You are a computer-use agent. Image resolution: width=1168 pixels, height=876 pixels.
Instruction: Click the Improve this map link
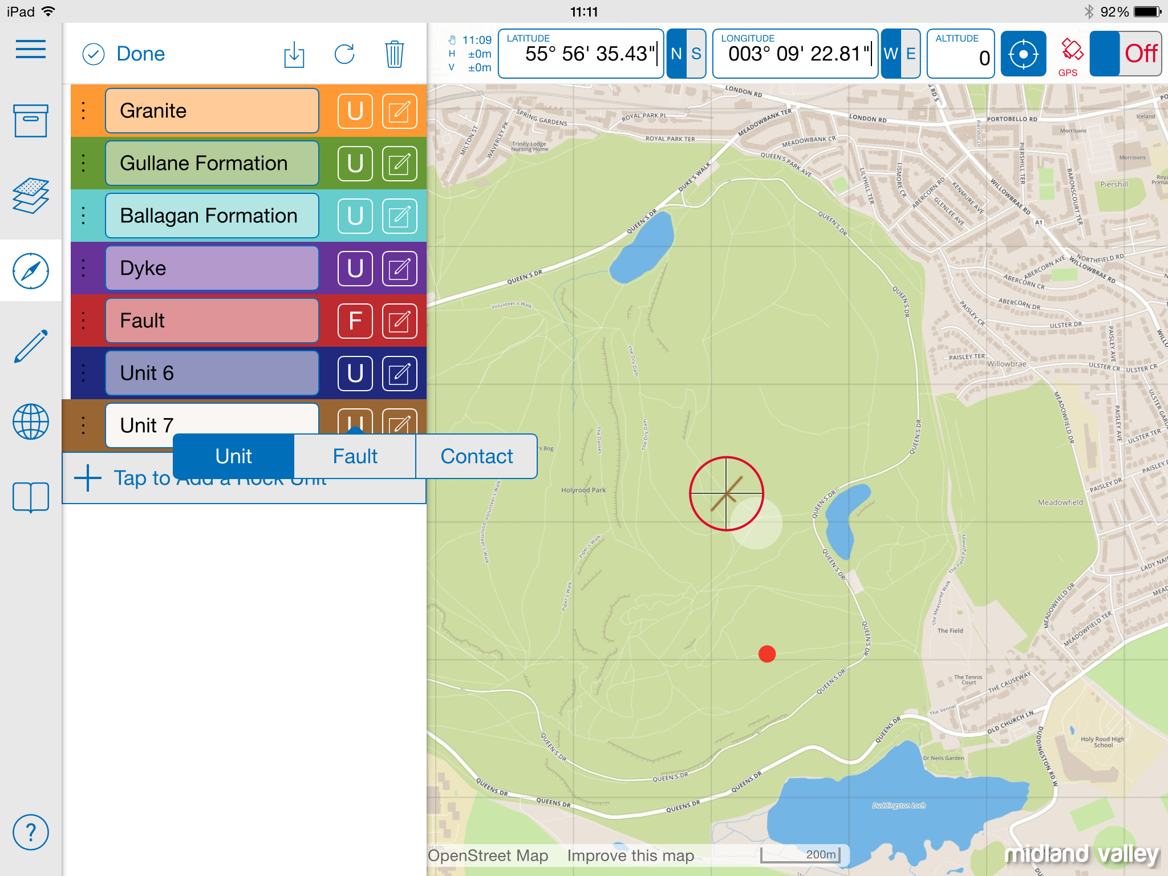tap(630, 855)
